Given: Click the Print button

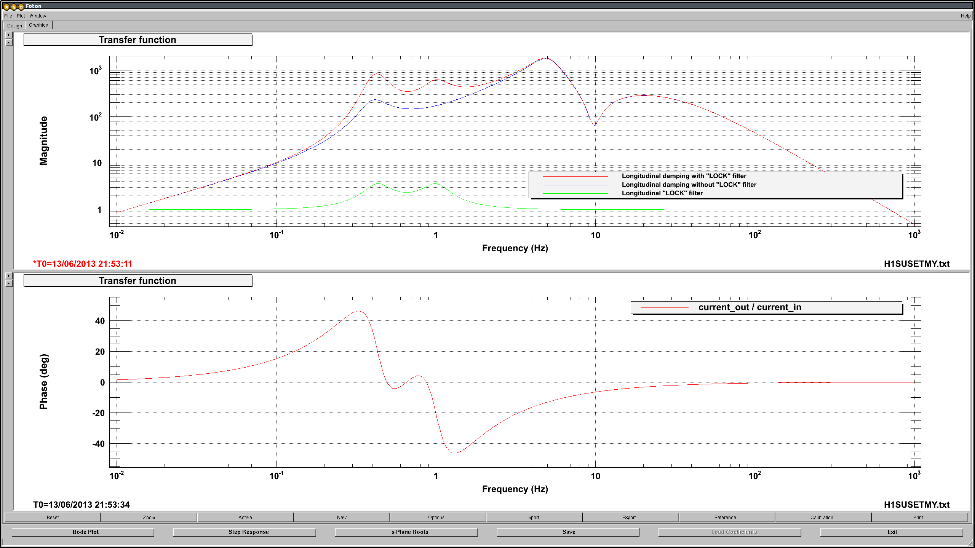Looking at the screenshot, I should [919, 517].
